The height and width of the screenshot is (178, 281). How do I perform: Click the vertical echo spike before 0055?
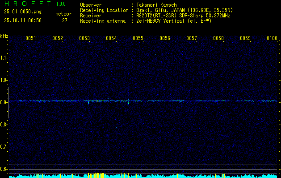coord(128,101)
